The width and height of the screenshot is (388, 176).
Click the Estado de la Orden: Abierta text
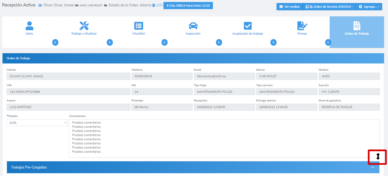tap(130, 5)
